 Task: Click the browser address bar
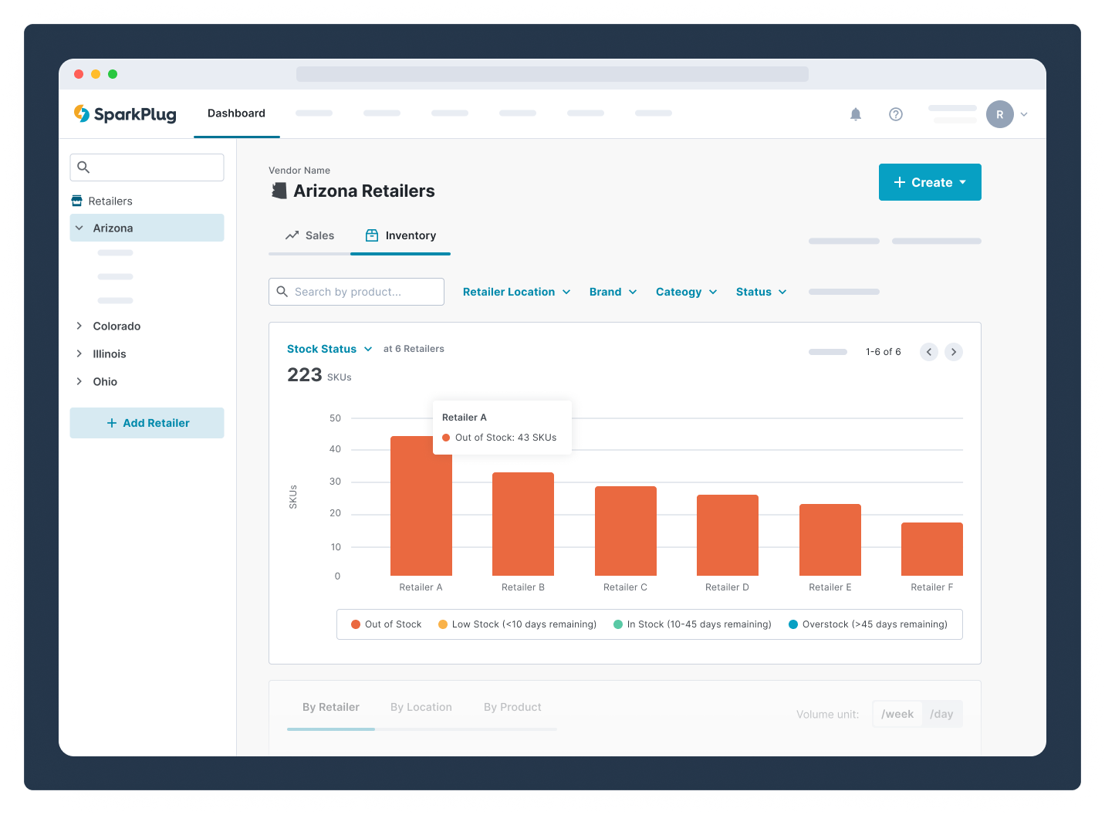[x=552, y=74]
